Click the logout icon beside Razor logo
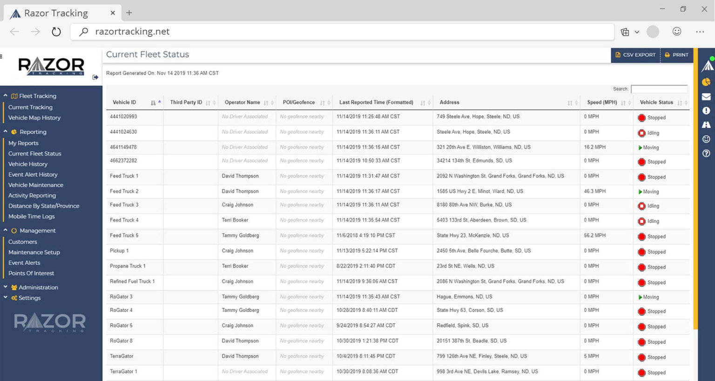 [95, 77]
